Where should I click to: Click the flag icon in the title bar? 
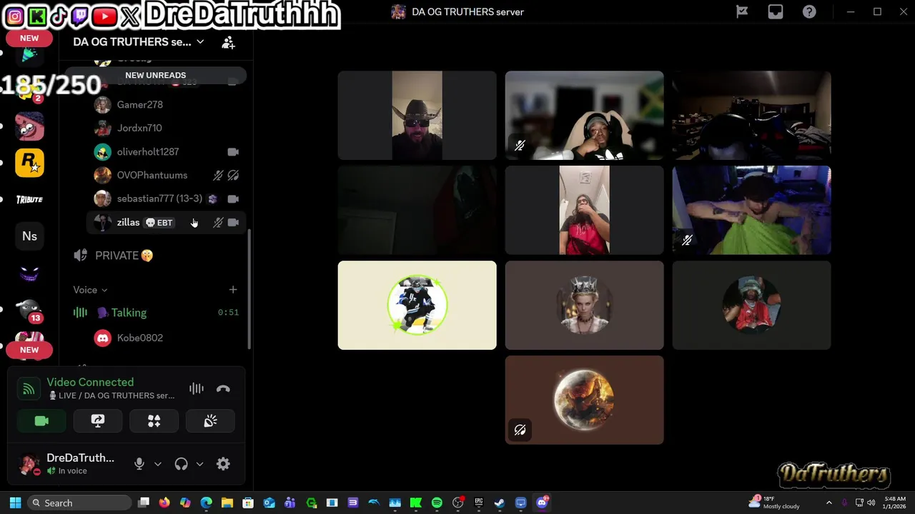(742, 11)
